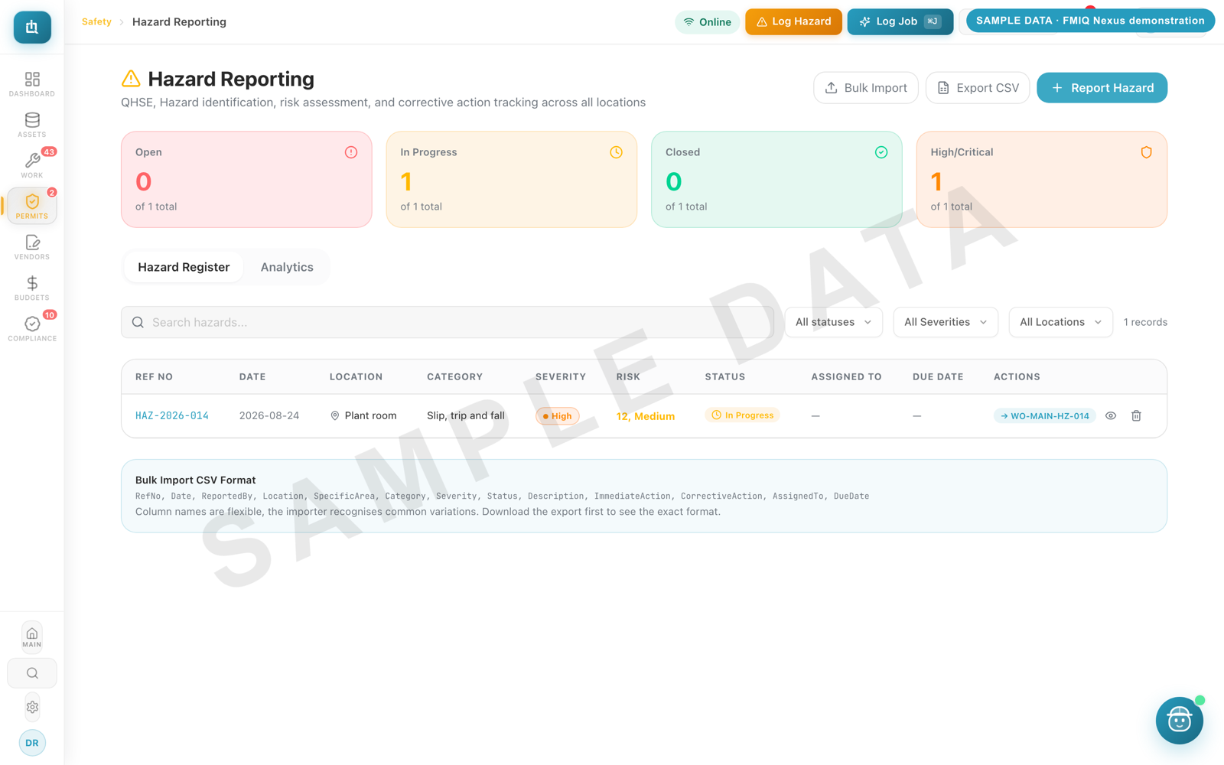Click the Online status indicator
Image resolution: width=1224 pixels, height=765 pixels.
pyautogui.click(x=707, y=22)
